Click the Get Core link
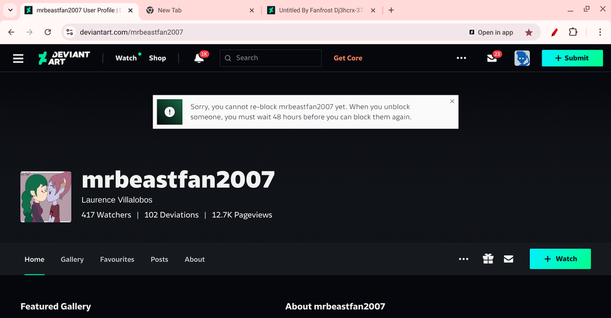The width and height of the screenshot is (611, 318). [348, 58]
